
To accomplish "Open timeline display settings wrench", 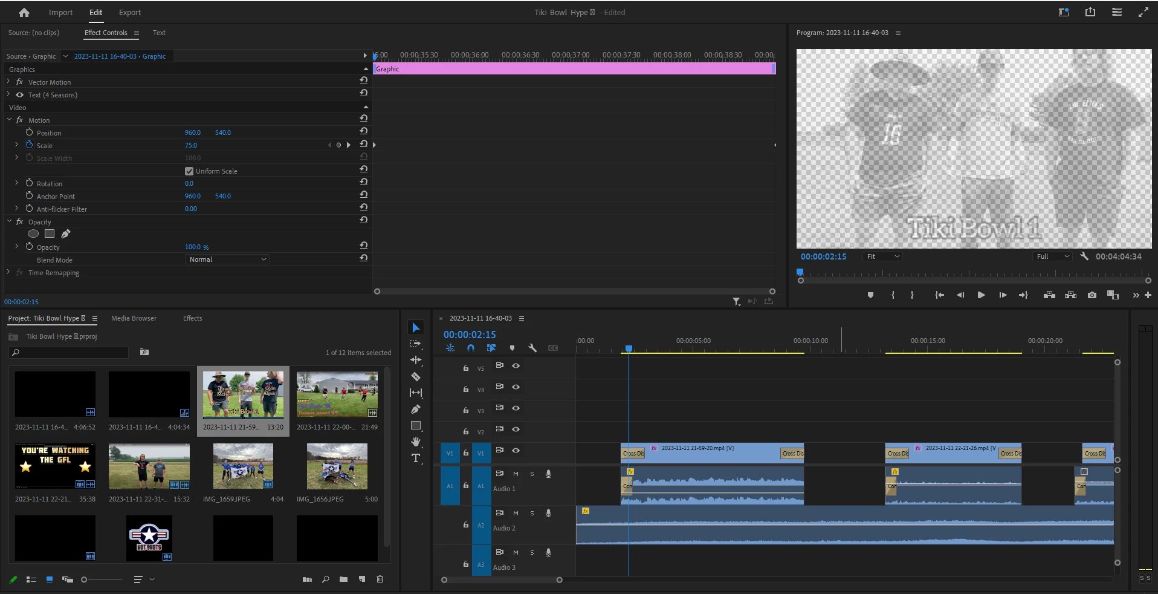I will pos(532,348).
